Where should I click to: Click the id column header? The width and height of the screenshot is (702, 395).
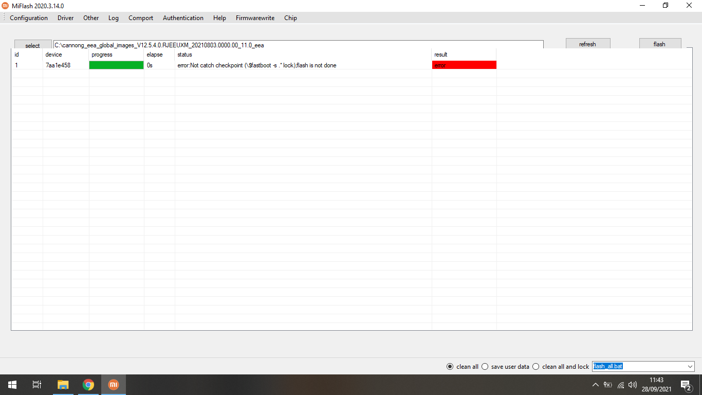(27, 55)
